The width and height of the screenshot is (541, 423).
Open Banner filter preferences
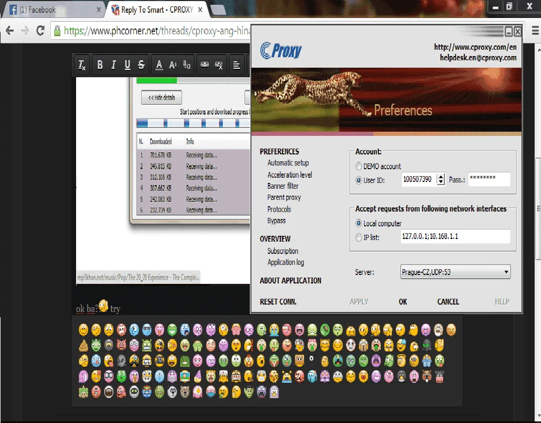[283, 186]
